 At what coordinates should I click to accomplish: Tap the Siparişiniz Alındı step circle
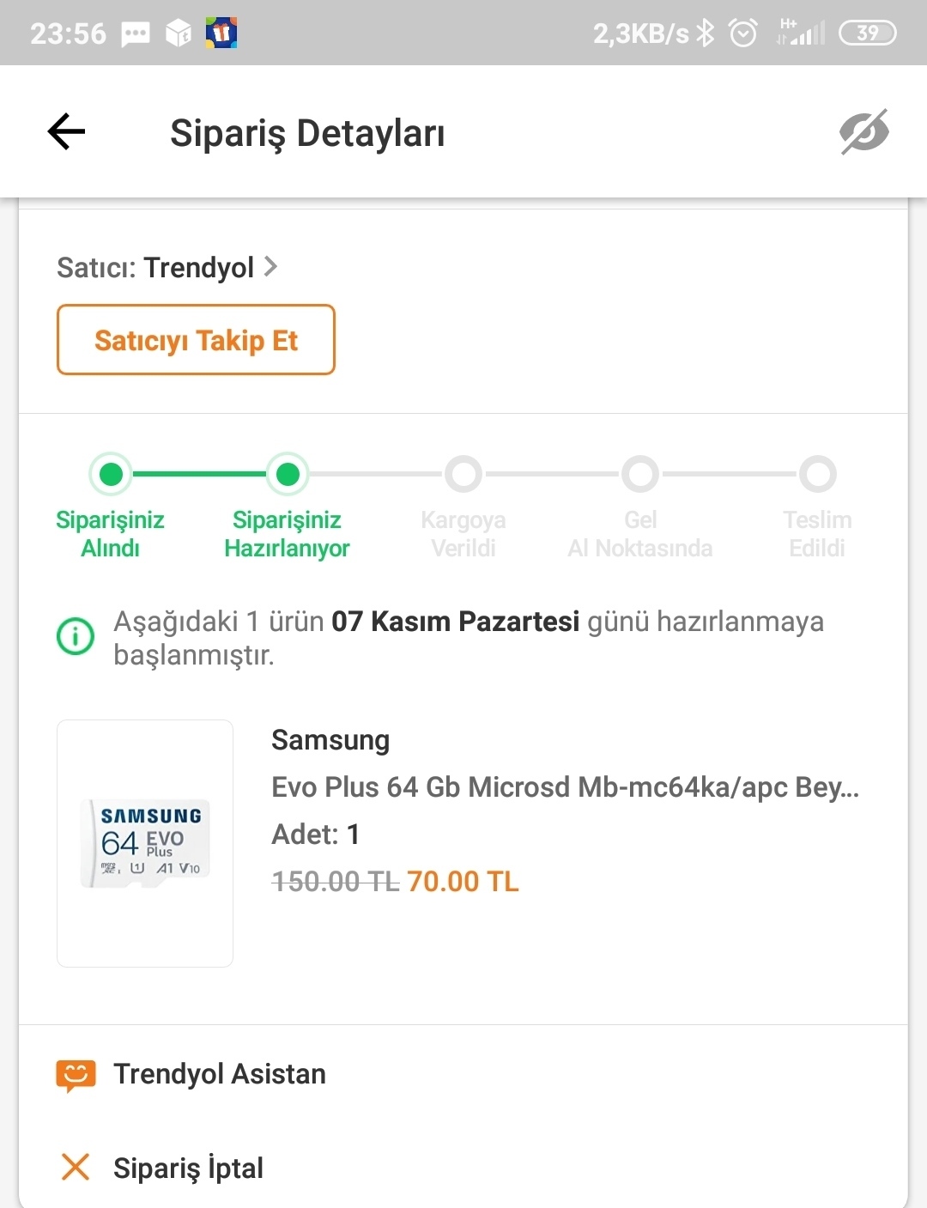point(111,474)
